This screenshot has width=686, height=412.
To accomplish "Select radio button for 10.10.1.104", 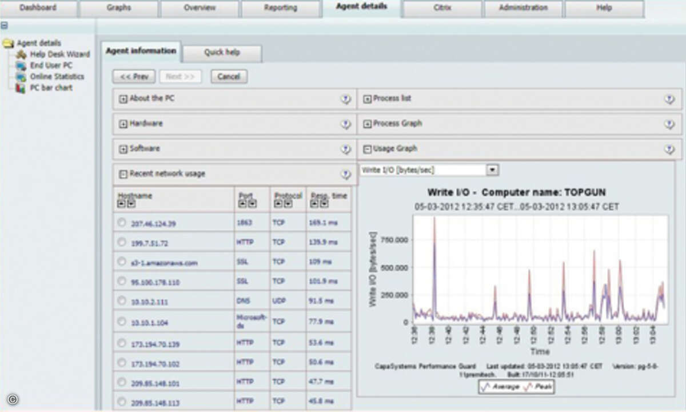I will 122,322.
